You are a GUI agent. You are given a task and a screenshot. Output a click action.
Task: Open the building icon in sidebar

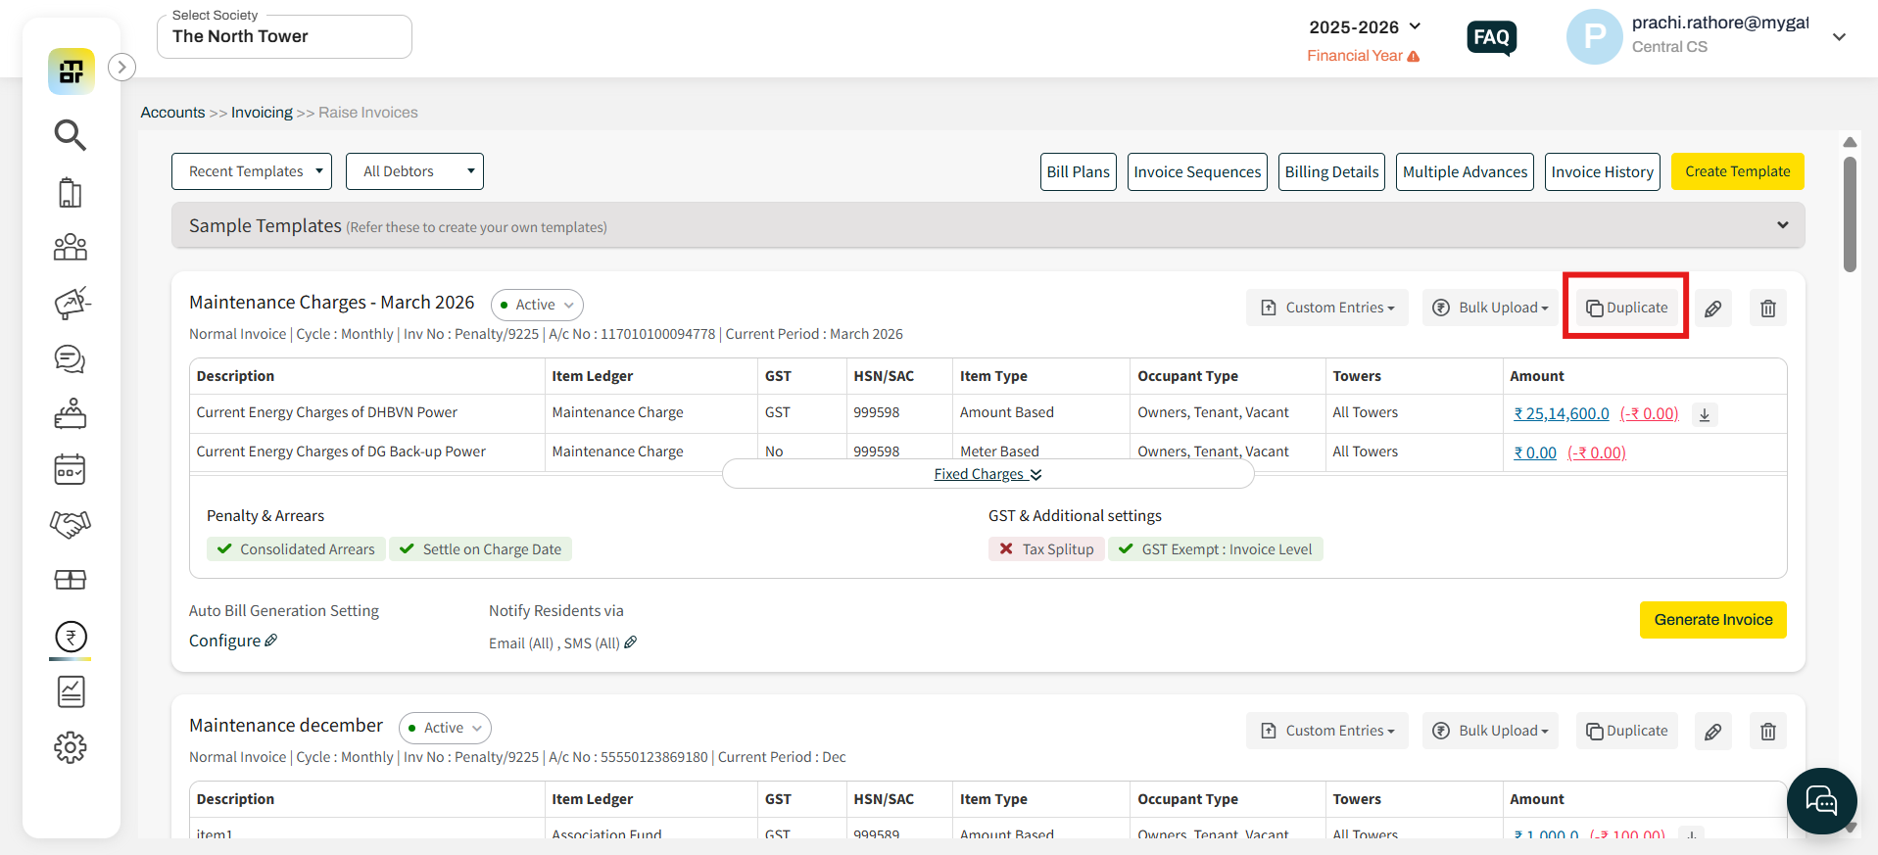click(71, 192)
